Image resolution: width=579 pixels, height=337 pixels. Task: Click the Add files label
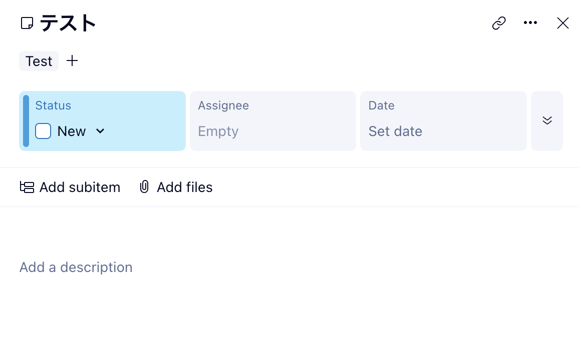tap(184, 187)
